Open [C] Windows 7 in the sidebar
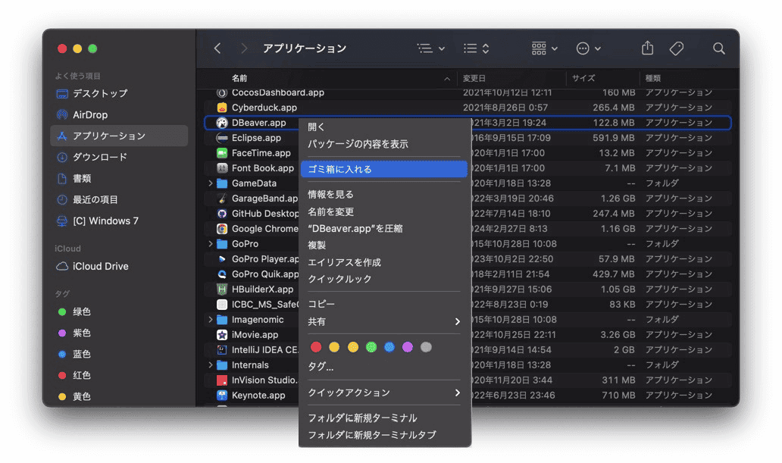782x463 pixels. click(119, 221)
